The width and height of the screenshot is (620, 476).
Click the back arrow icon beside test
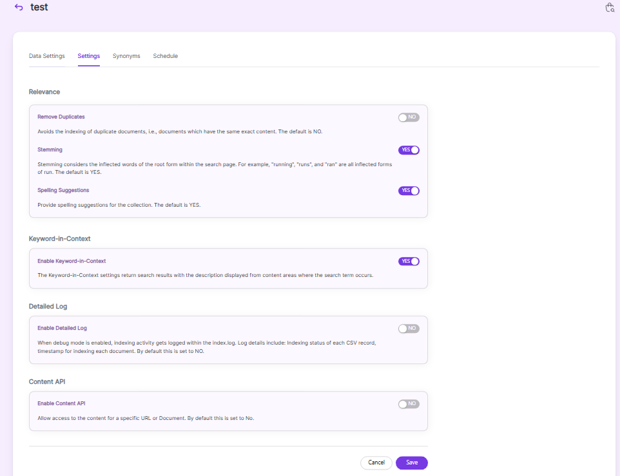point(19,7)
